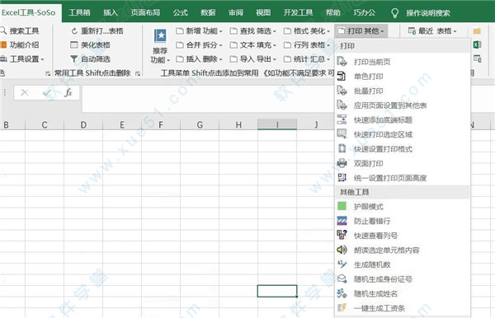Open the 开发工具 ribbon tab
This screenshot has width=495, height=318.
click(x=298, y=13)
